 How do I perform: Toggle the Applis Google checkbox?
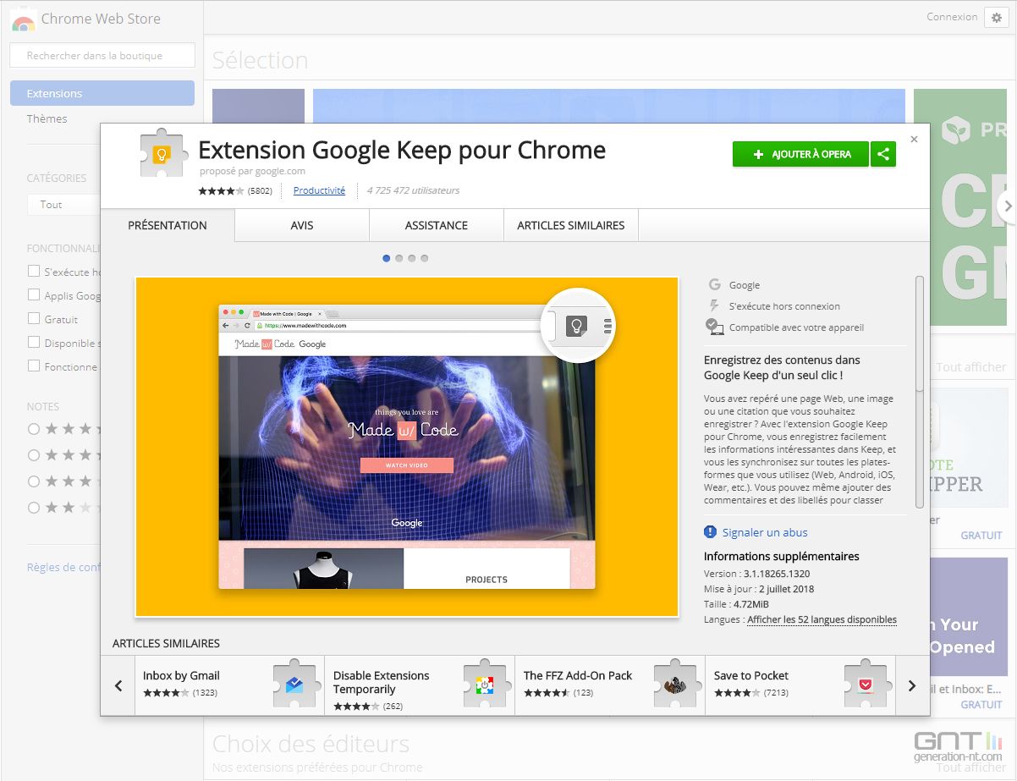[34, 295]
